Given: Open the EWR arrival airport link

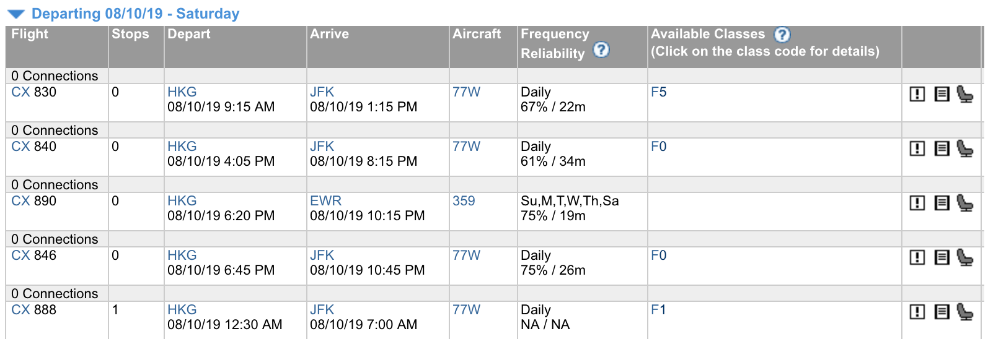Looking at the screenshot, I should tap(325, 201).
